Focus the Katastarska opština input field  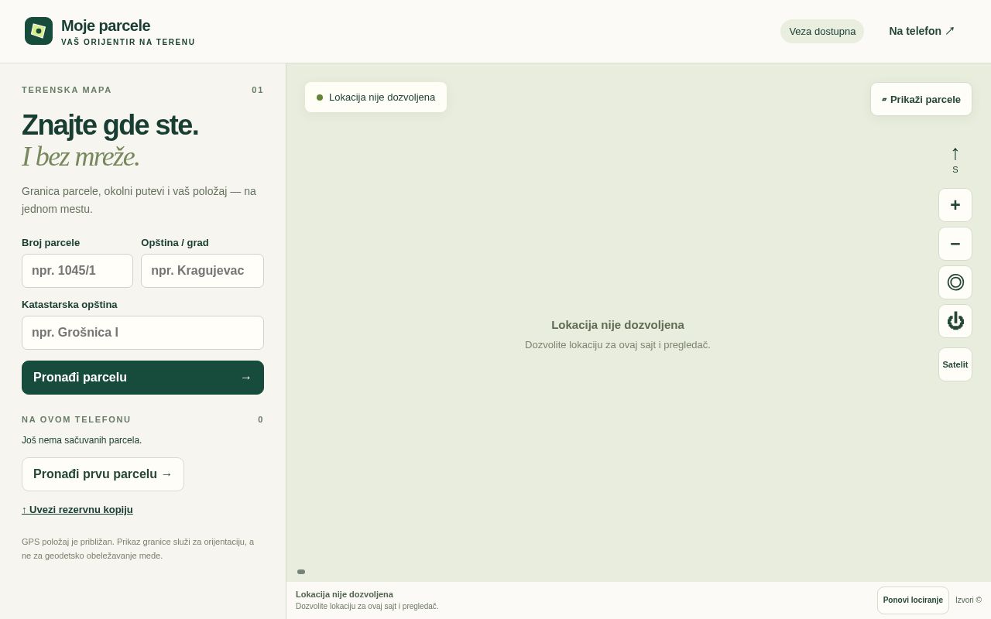click(x=142, y=333)
